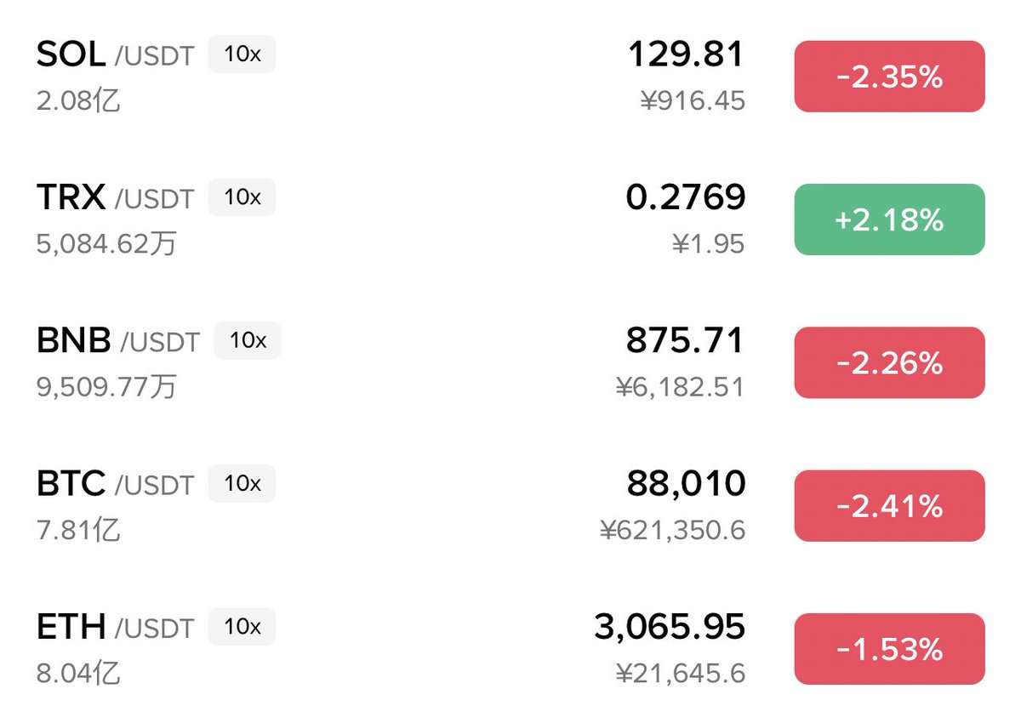Click the ETH price 3,065.95

(x=670, y=627)
